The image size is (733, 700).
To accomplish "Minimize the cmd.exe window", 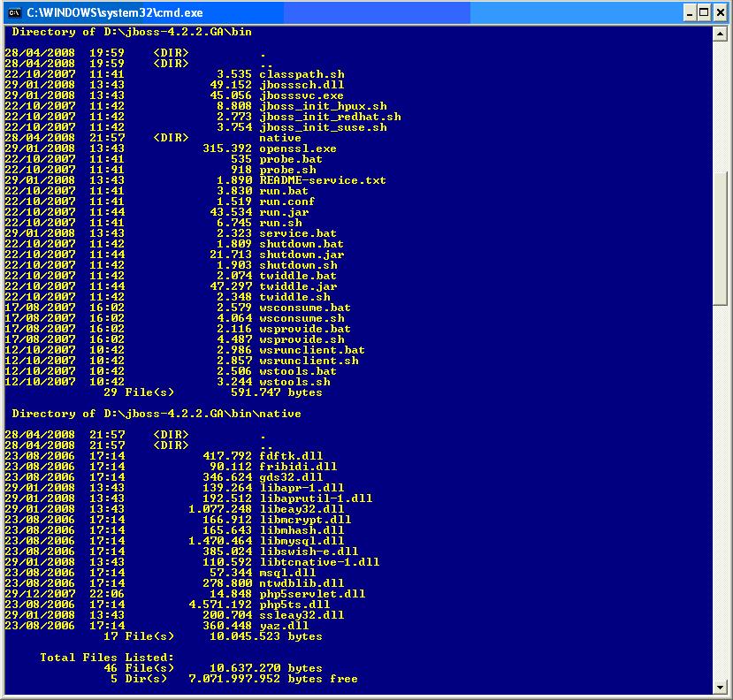I will 690,13.
